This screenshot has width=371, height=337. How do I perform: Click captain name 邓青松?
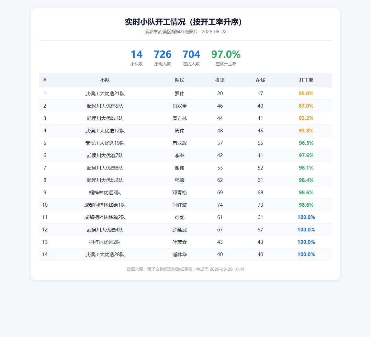180,193
